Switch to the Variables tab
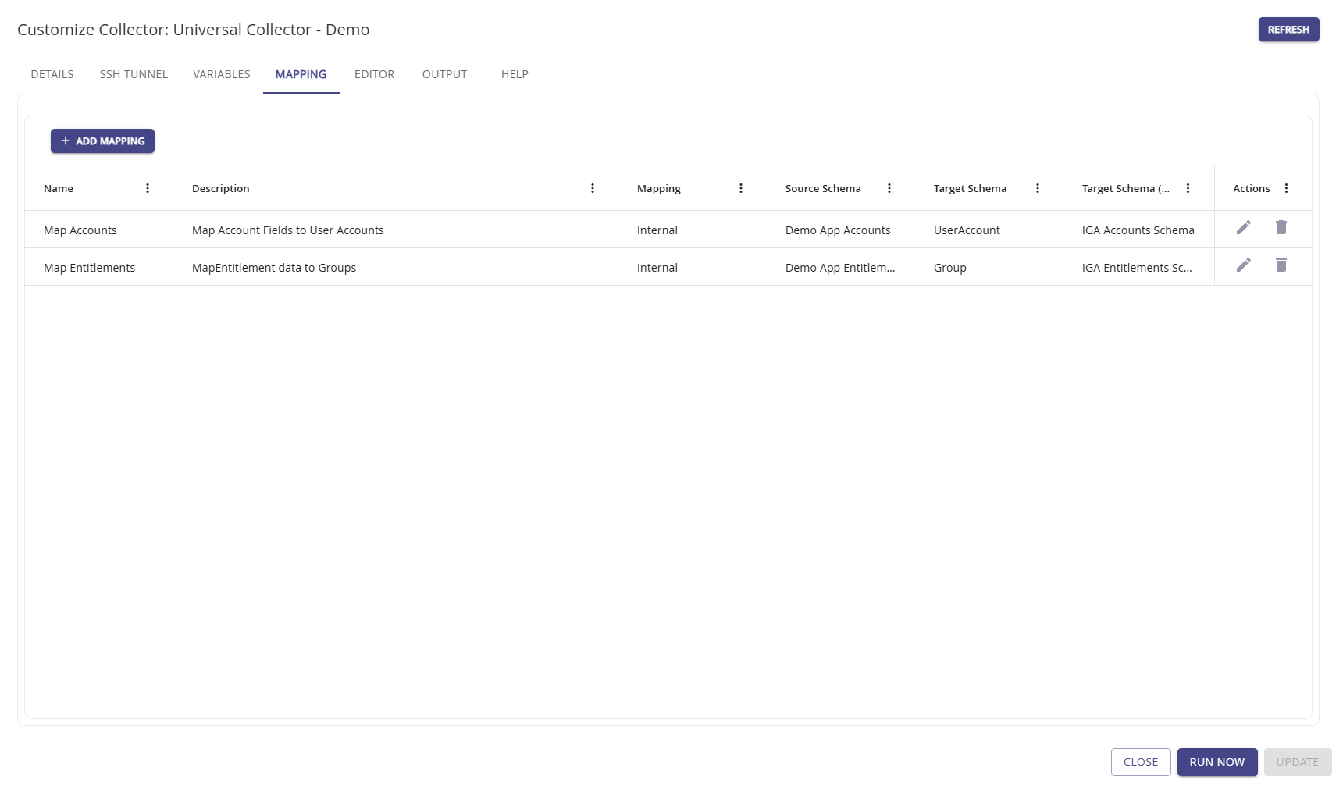Image resolution: width=1343 pixels, height=787 pixels. 222,74
